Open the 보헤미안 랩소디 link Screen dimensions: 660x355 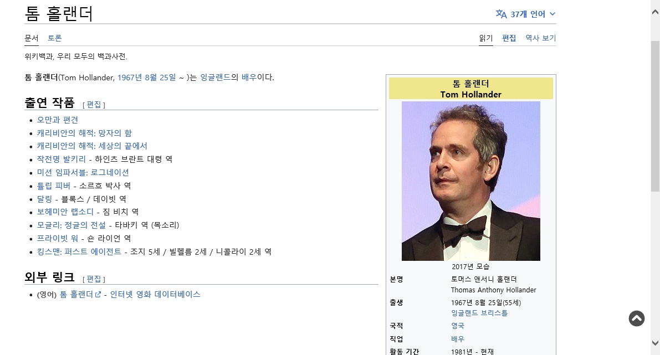click(x=65, y=212)
